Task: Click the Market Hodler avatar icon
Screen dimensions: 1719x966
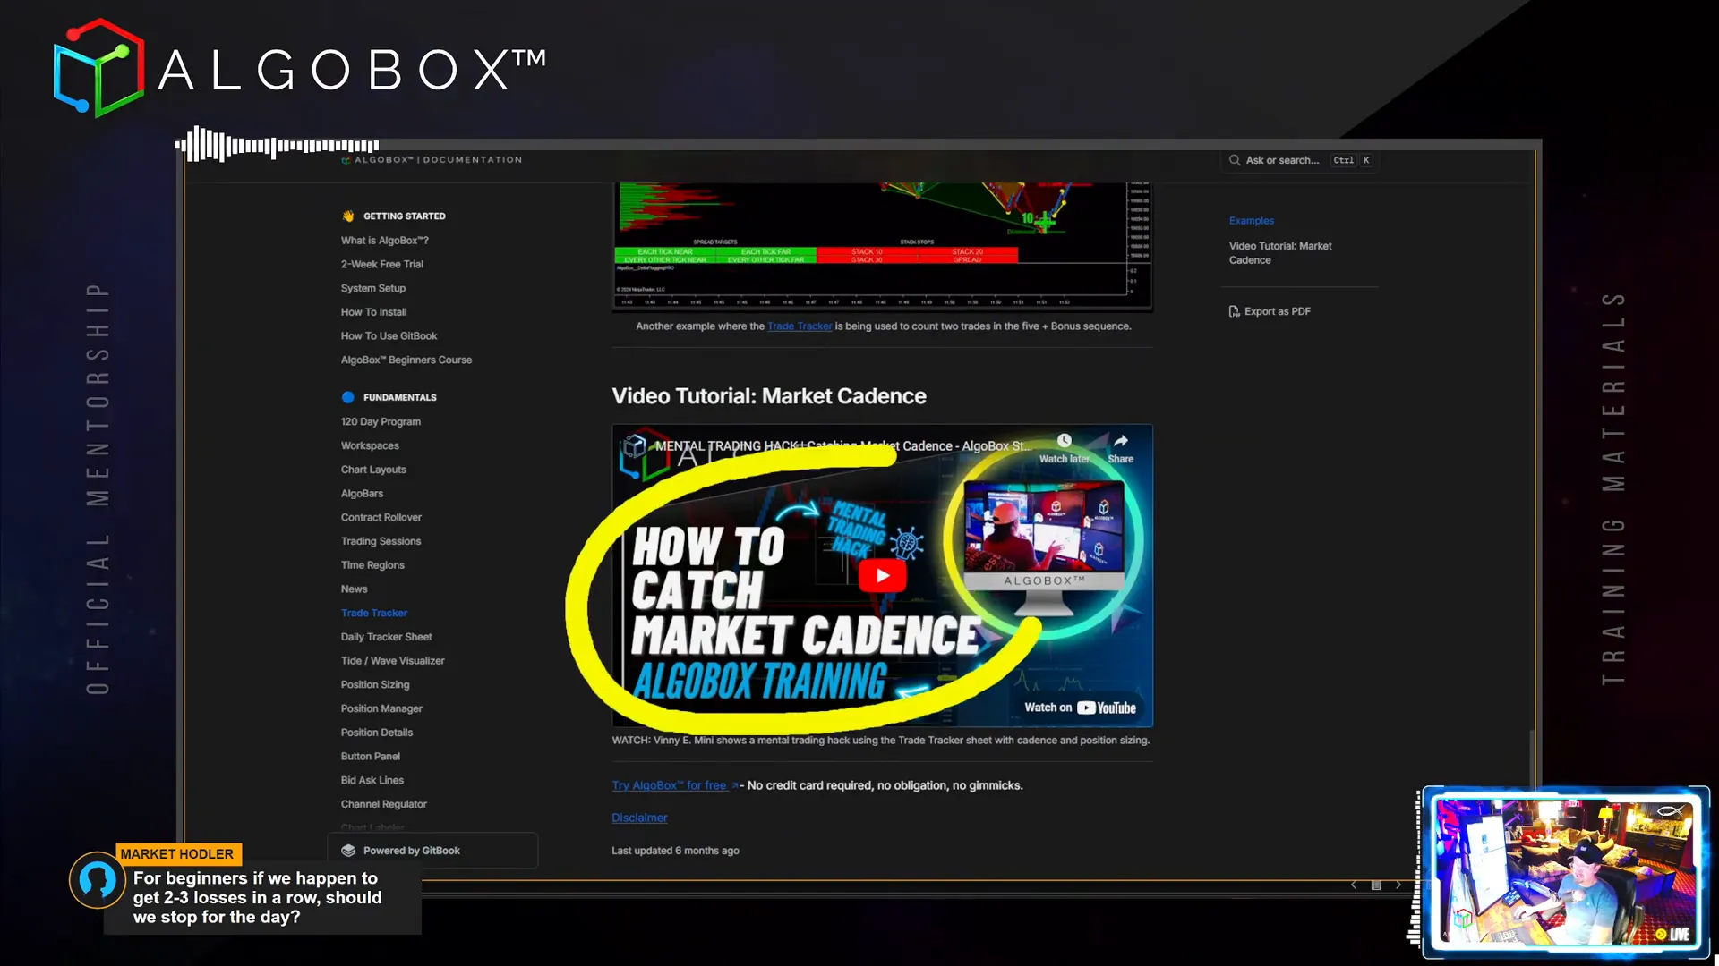Action: click(x=97, y=880)
